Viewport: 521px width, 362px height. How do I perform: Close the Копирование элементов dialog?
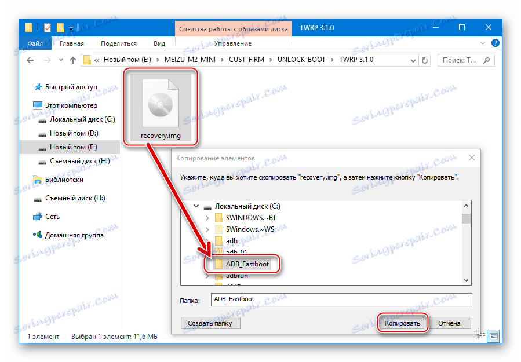pyautogui.click(x=472, y=158)
